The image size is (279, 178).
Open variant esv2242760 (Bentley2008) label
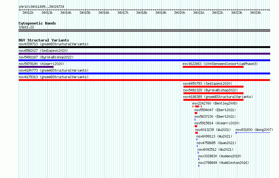click(x=215, y=103)
